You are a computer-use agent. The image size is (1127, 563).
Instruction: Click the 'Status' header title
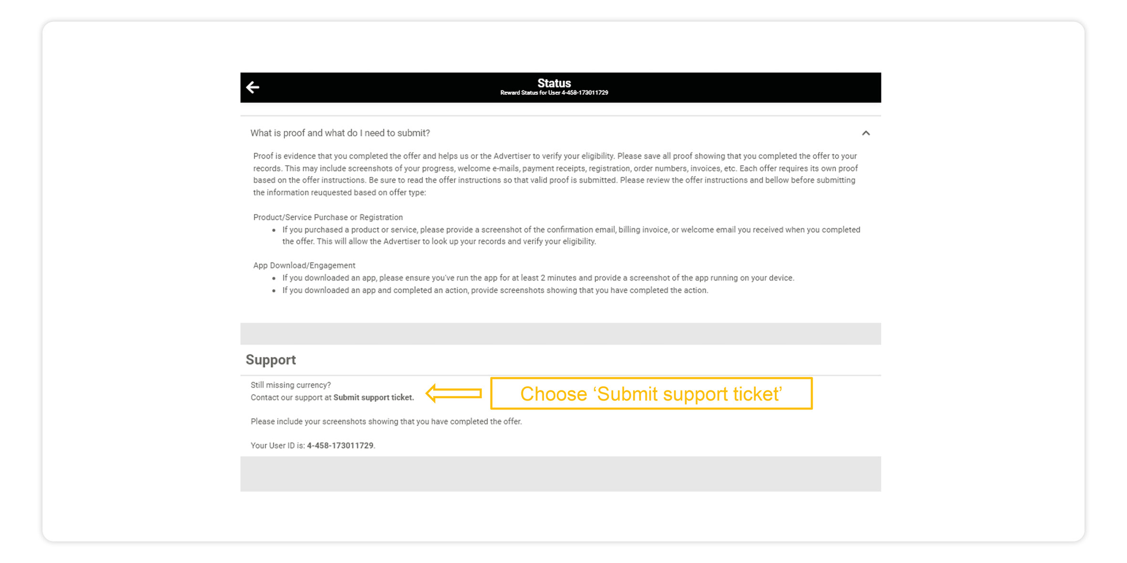554,83
